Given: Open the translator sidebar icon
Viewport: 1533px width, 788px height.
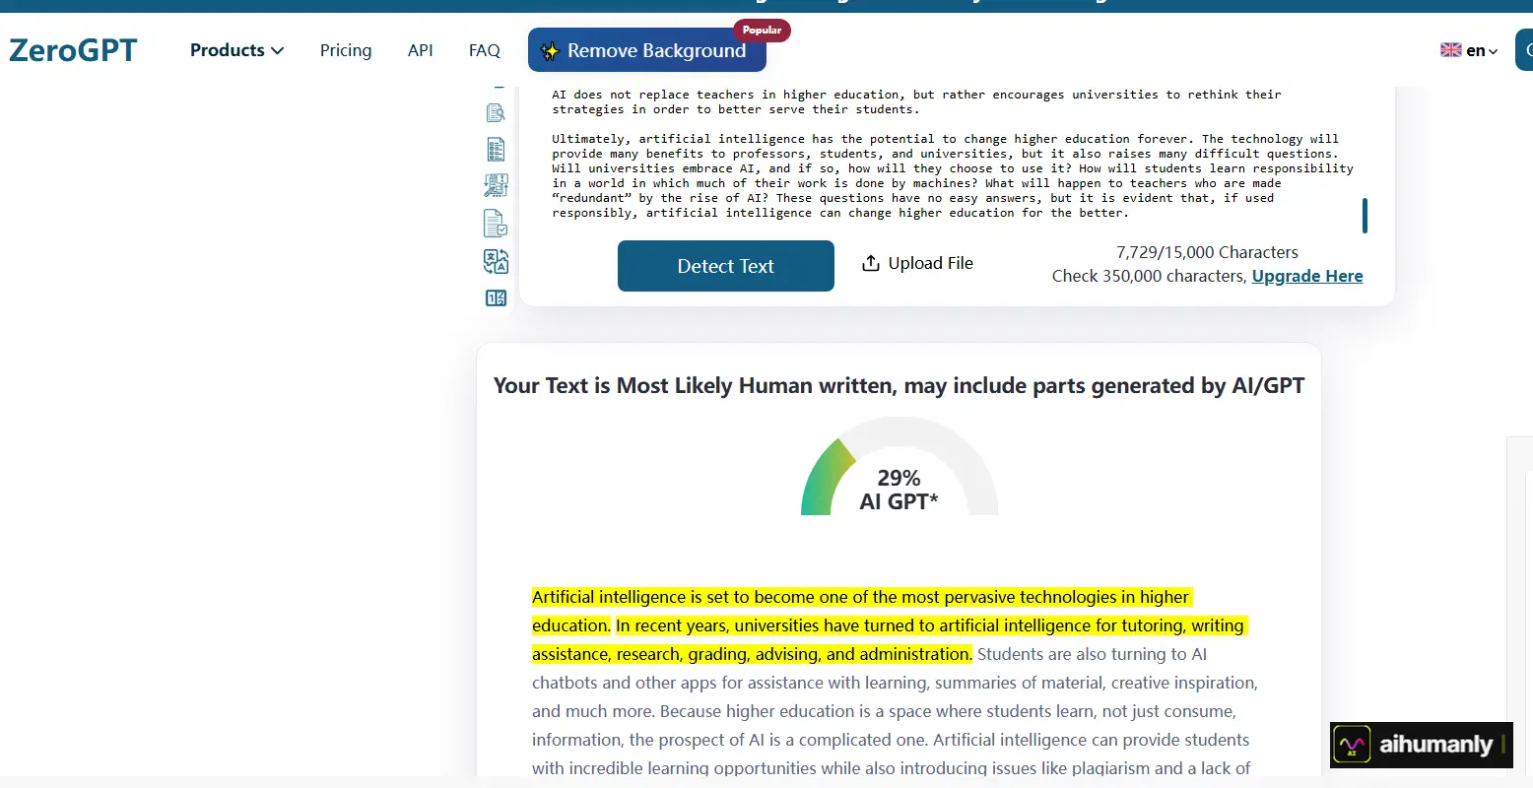Looking at the screenshot, I should coord(496,261).
